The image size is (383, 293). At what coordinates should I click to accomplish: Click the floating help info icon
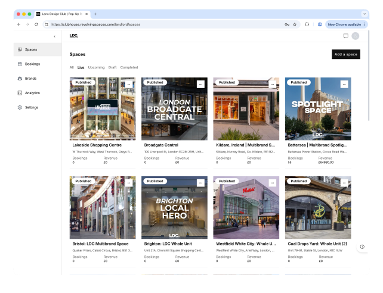(x=362, y=247)
